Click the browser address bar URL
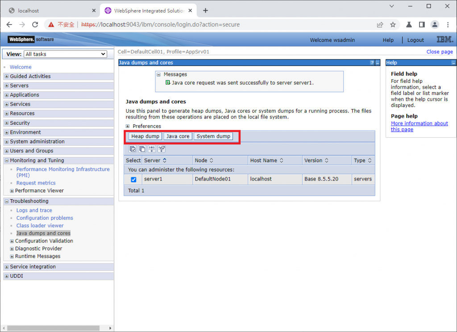457x332 pixels. pos(160,25)
